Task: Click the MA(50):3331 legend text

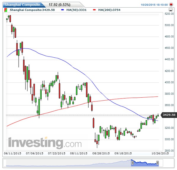Action: click(77, 10)
